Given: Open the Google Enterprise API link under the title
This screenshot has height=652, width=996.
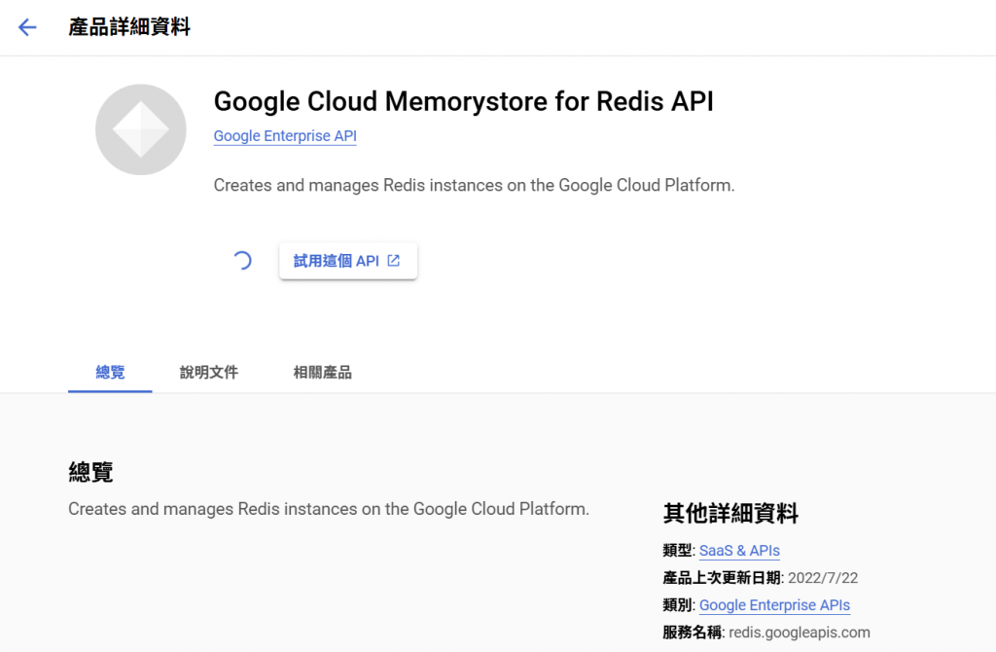Looking at the screenshot, I should pyautogui.click(x=285, y=136).
